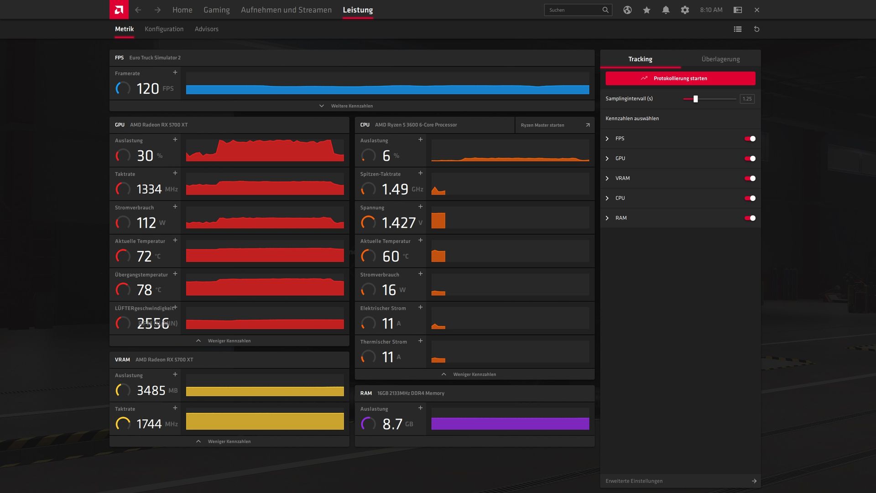Expand Weitere Kennzahlen under FPS
The height and width of the screenshot is (493, 876).
(x=351, y=106)
